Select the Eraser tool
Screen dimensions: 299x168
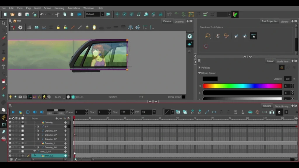[4, 59]
